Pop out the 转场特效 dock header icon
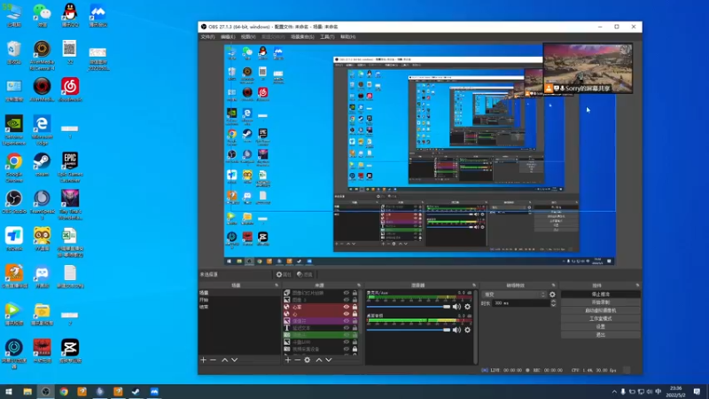The image size is (709, 399). click(x=553, y=286)
